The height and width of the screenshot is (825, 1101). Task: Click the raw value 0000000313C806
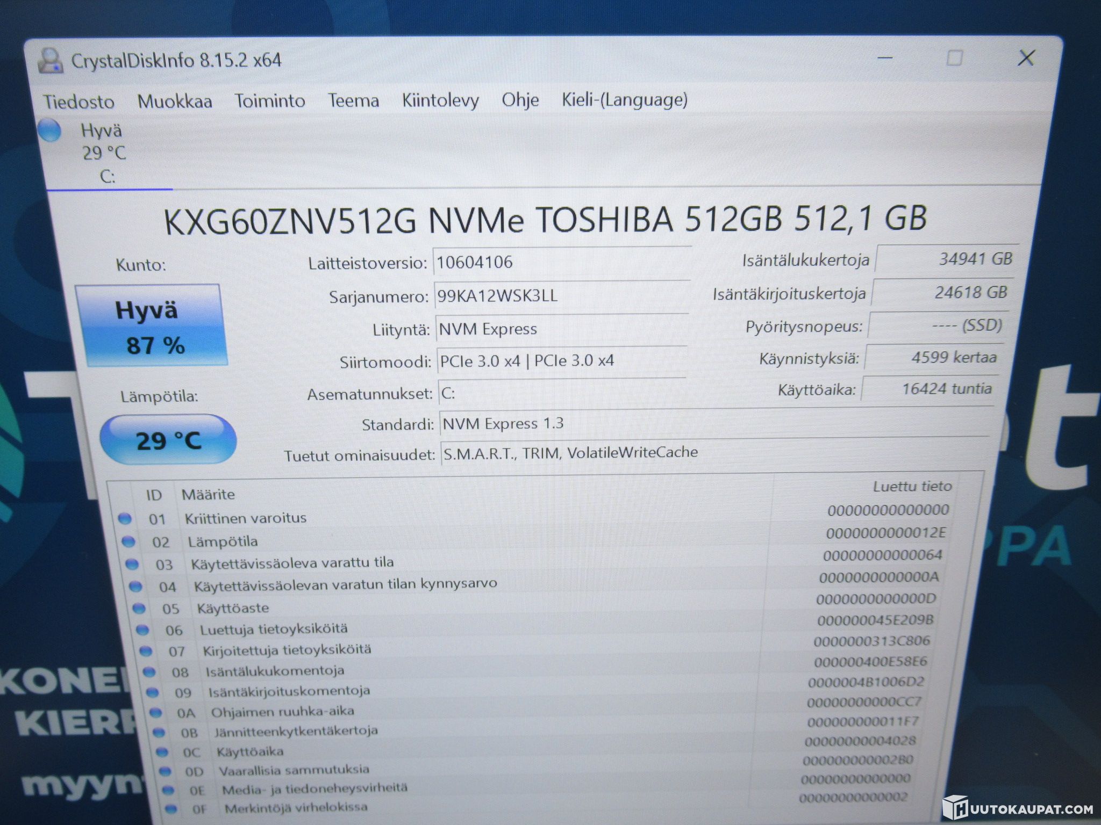point(872,641)
